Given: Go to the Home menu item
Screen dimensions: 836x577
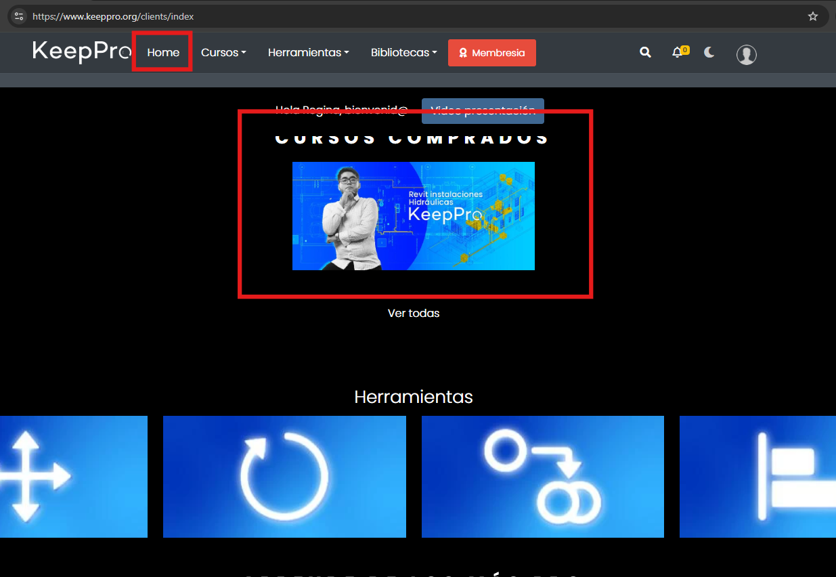Looking at the screenshot, I should (163, 52).
